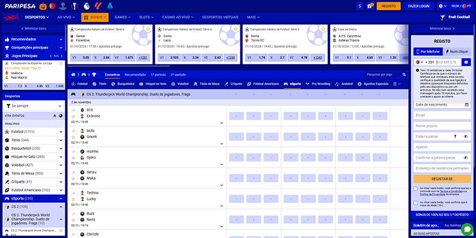Open the 'De sempre' time filter dropdown

[x=33, y=105]
